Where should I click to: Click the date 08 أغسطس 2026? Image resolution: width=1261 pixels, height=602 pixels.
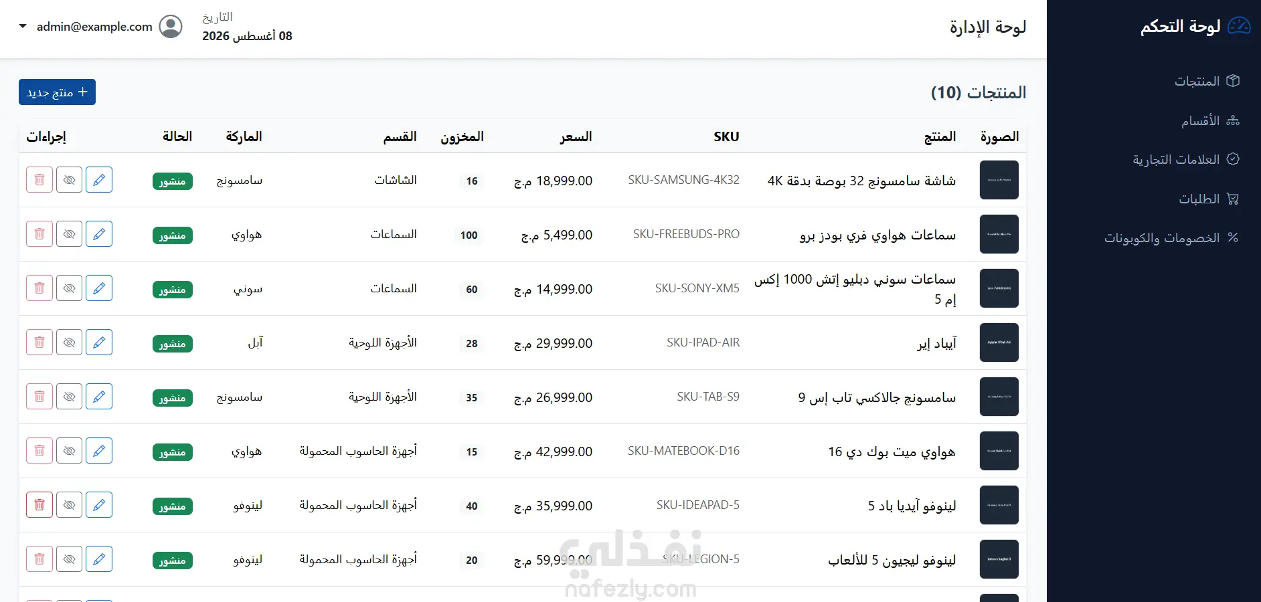click(x=247, y=36)
